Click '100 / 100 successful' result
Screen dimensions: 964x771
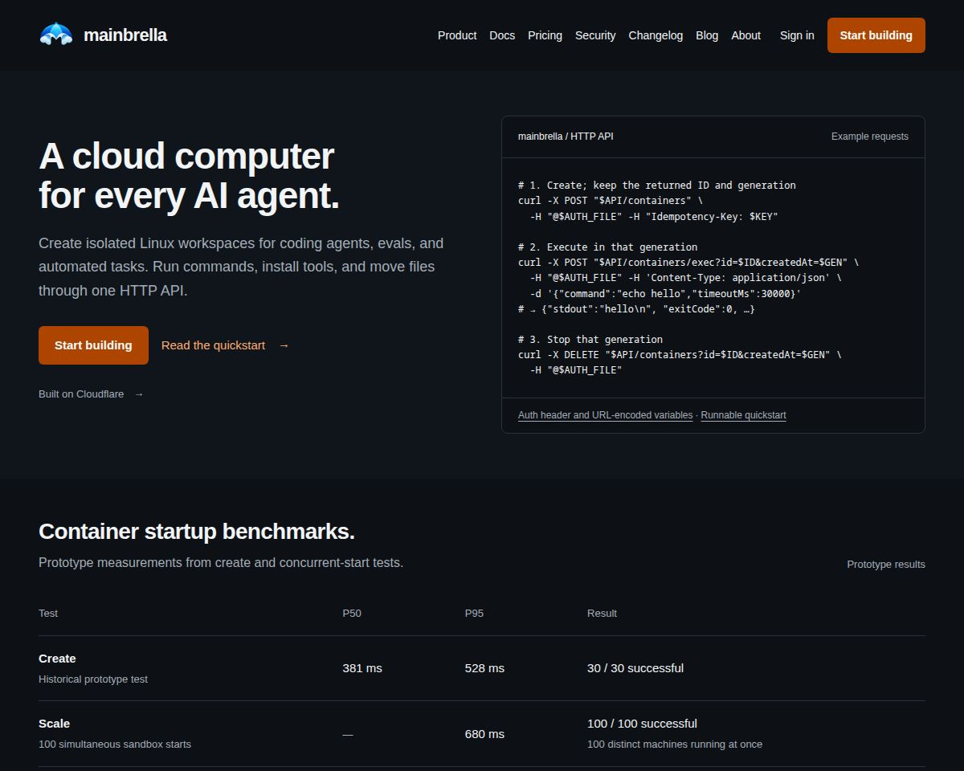(642, 724)
